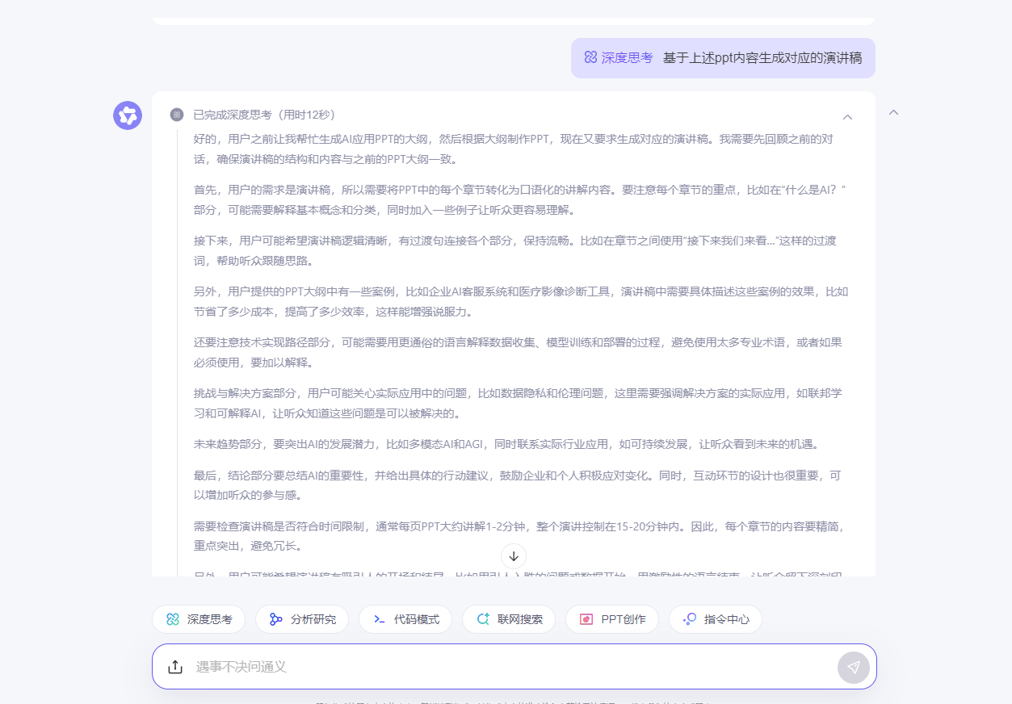Click the 分析研究 molecule icon

coord(275,618)
